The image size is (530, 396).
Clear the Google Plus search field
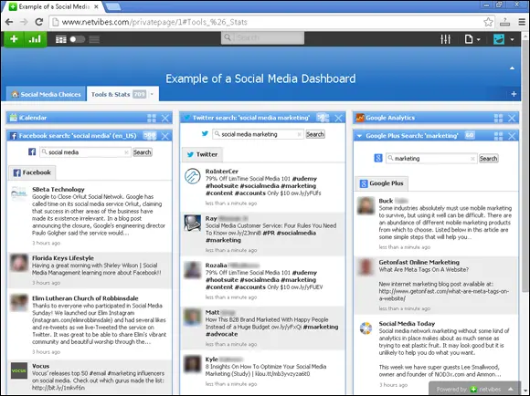pos(472,159)
